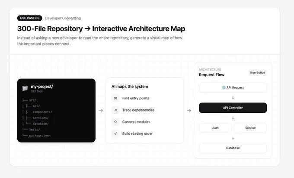Select the src/ folder in the tree
Viewport: 294px width, 178px height.
click(x=32, y=100)
